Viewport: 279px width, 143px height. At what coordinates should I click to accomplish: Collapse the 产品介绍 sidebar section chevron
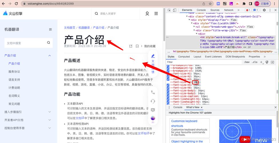click(50, 55)
